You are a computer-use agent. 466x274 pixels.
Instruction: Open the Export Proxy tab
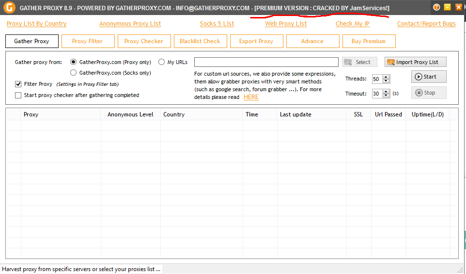(x=256, y=41)
